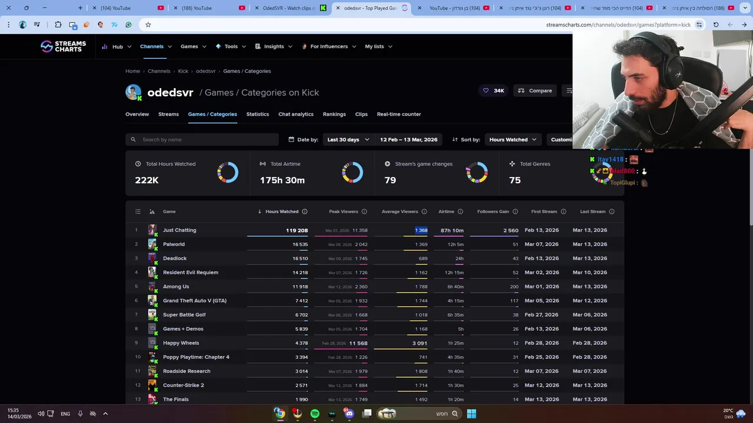Click the search magnifier icon in the name field
The width and height of the screenshot is (753, 423).
[x=133, y=140]
